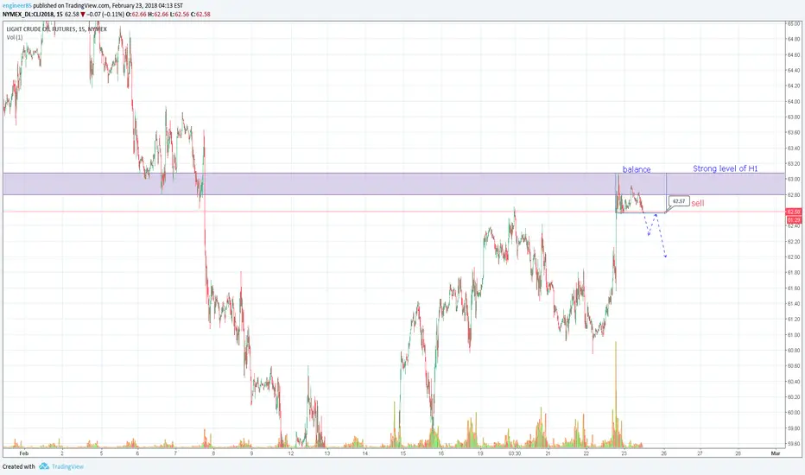Click the 15 date on time axis
This screenshot has width=805, height=475.
pos(403,453)
